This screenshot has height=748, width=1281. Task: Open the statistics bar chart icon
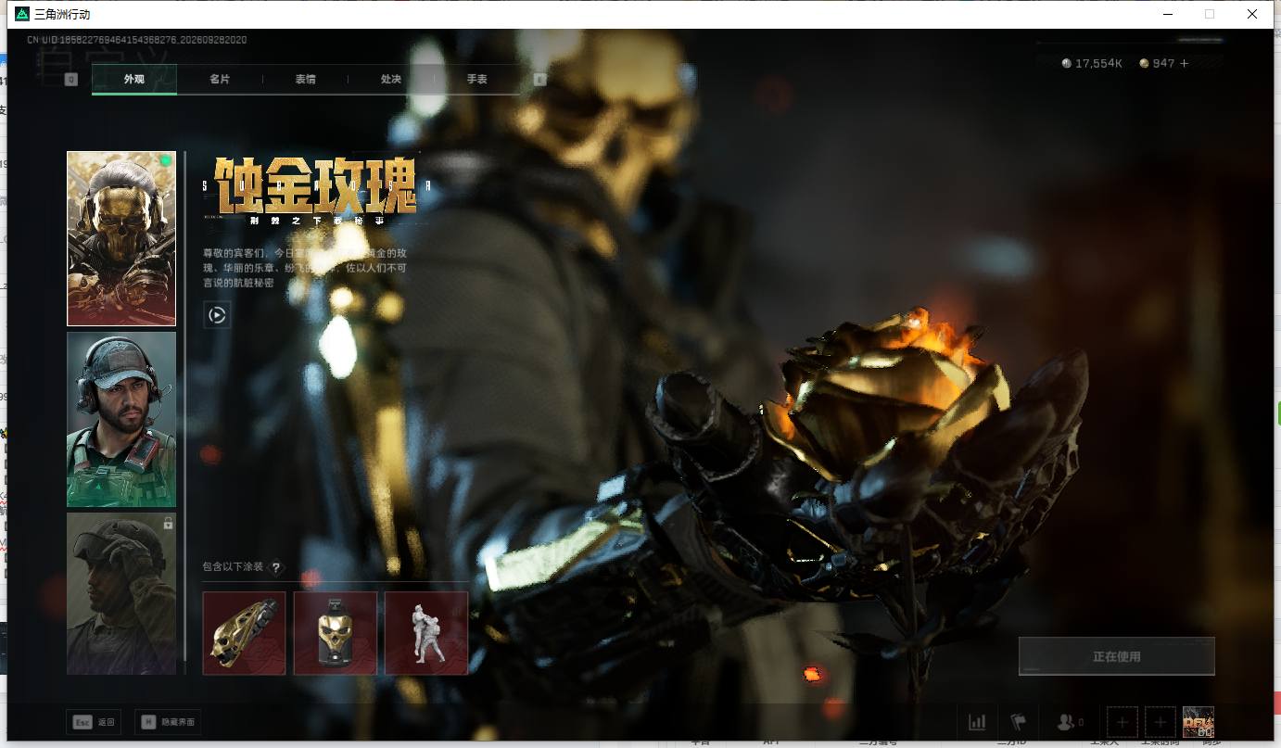pyautogui.click(x=977, y=721)
